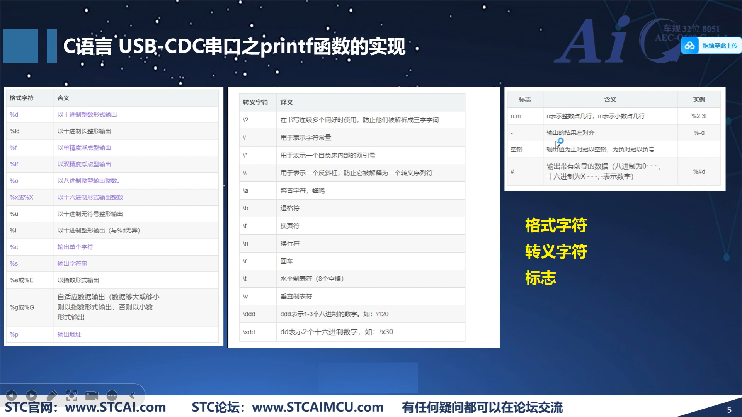Click the 拖拽至此上传 upload button
This screenshot has height=417, width=742.
[x=720, y=46]
